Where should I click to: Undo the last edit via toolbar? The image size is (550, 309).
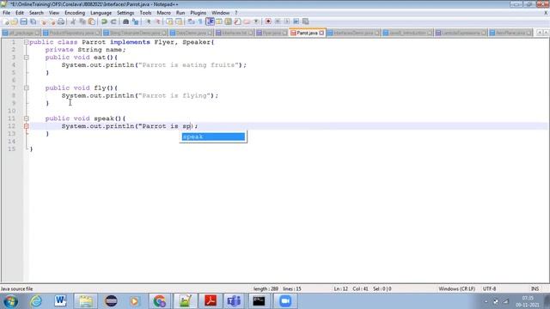(x=104, y=21)
